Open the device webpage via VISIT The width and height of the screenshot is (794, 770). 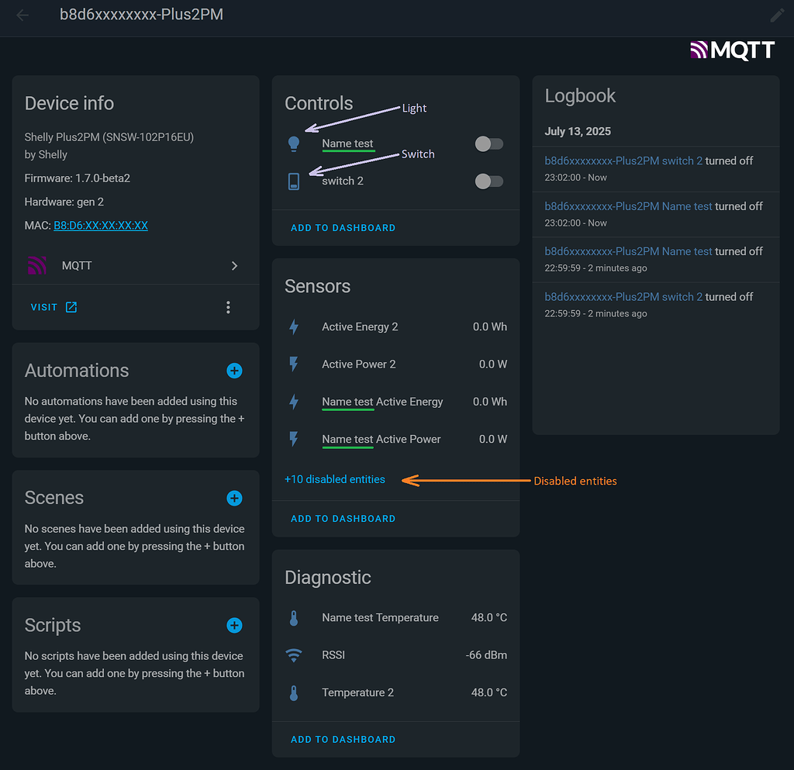click(44, 307)
